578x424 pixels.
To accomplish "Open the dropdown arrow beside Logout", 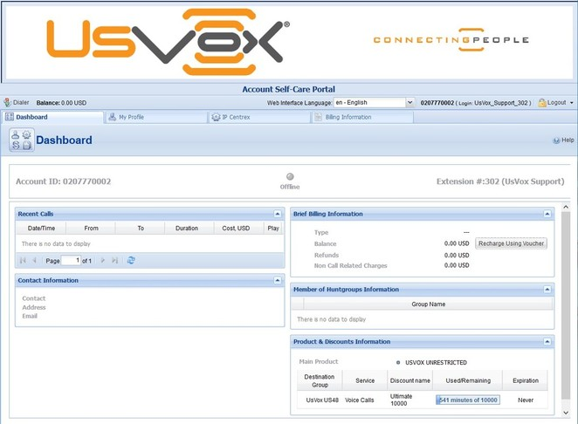I will pos(572,103).
